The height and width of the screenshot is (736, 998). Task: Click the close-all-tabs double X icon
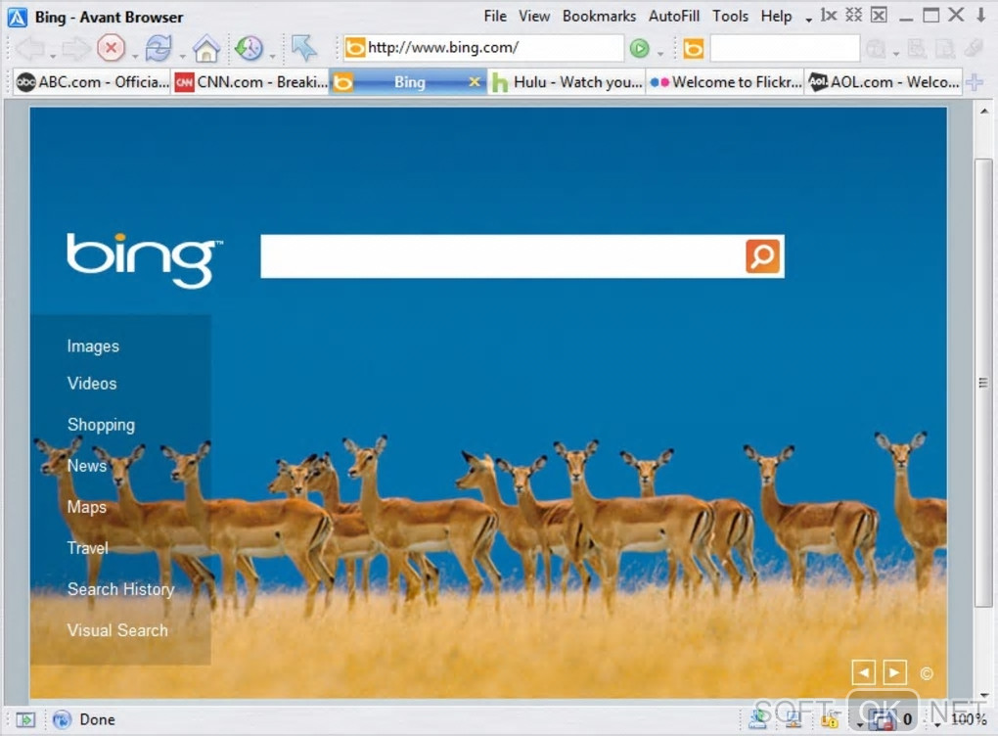click(853, 16)
